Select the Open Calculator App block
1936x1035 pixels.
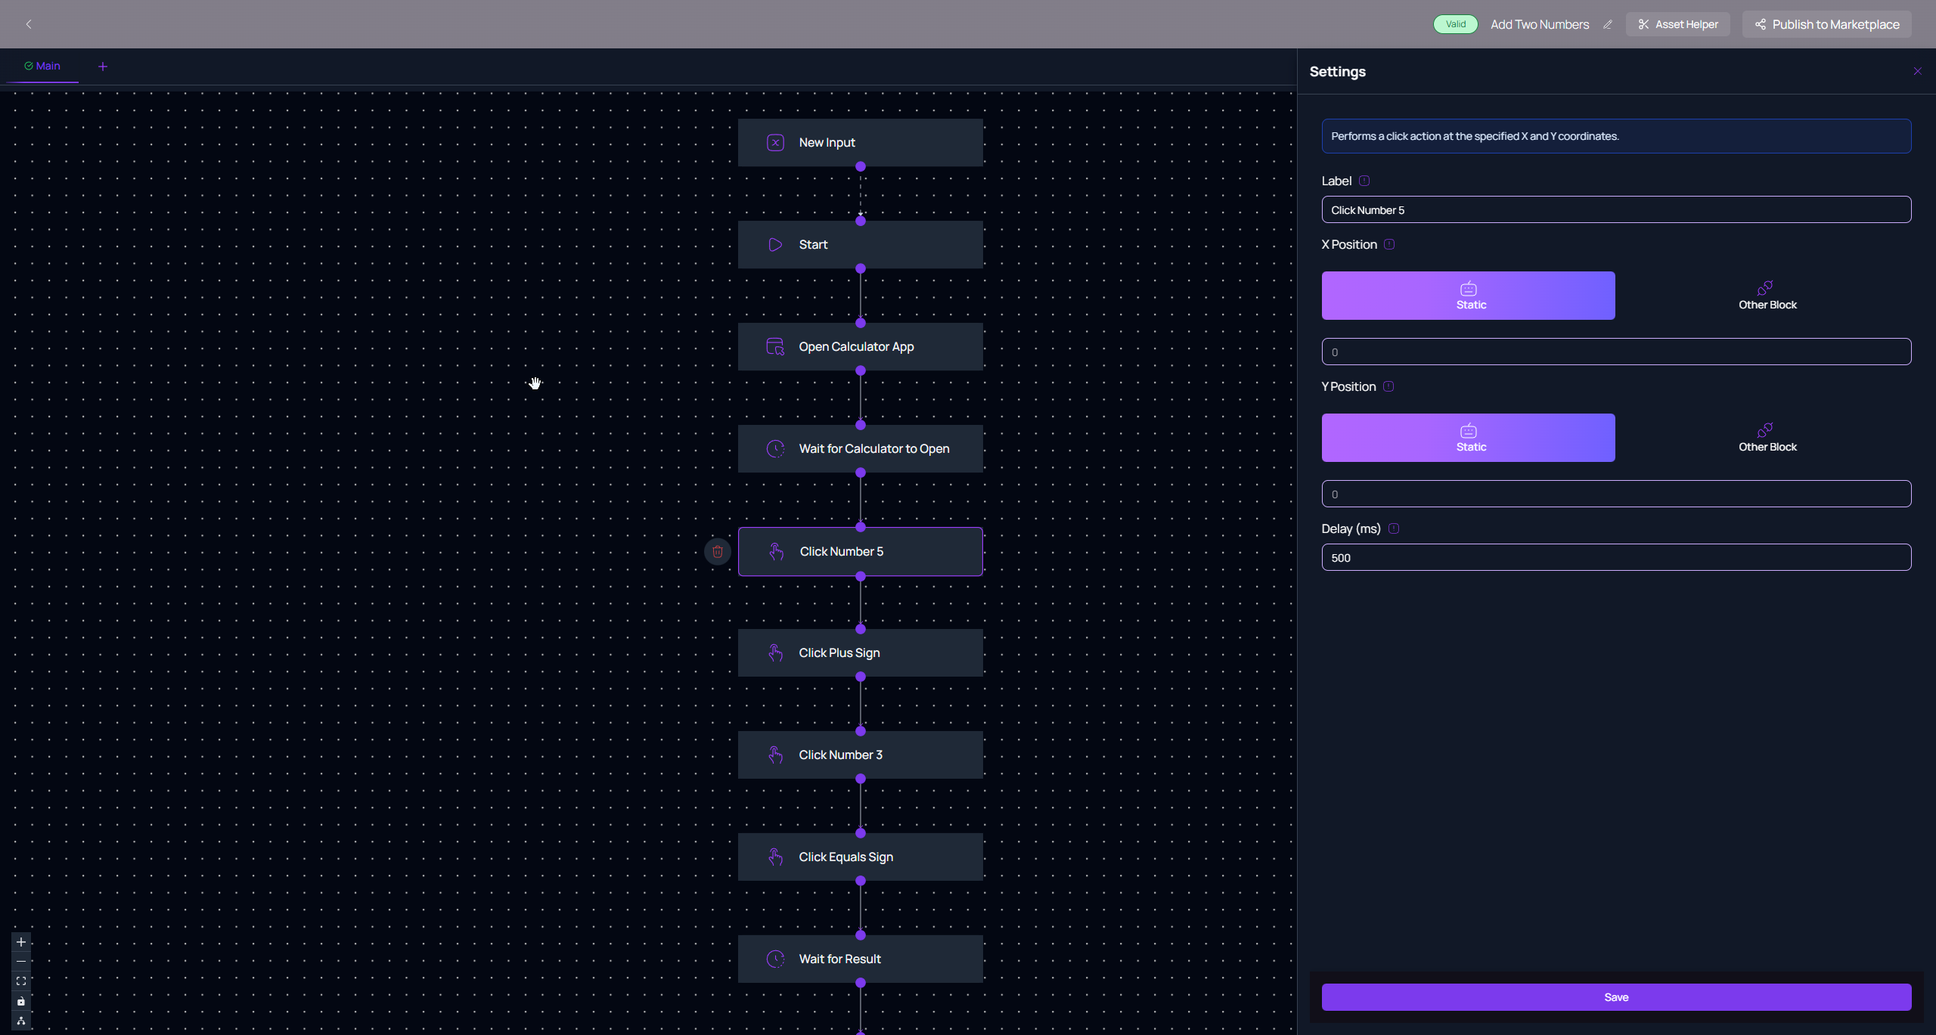(860, 347)
